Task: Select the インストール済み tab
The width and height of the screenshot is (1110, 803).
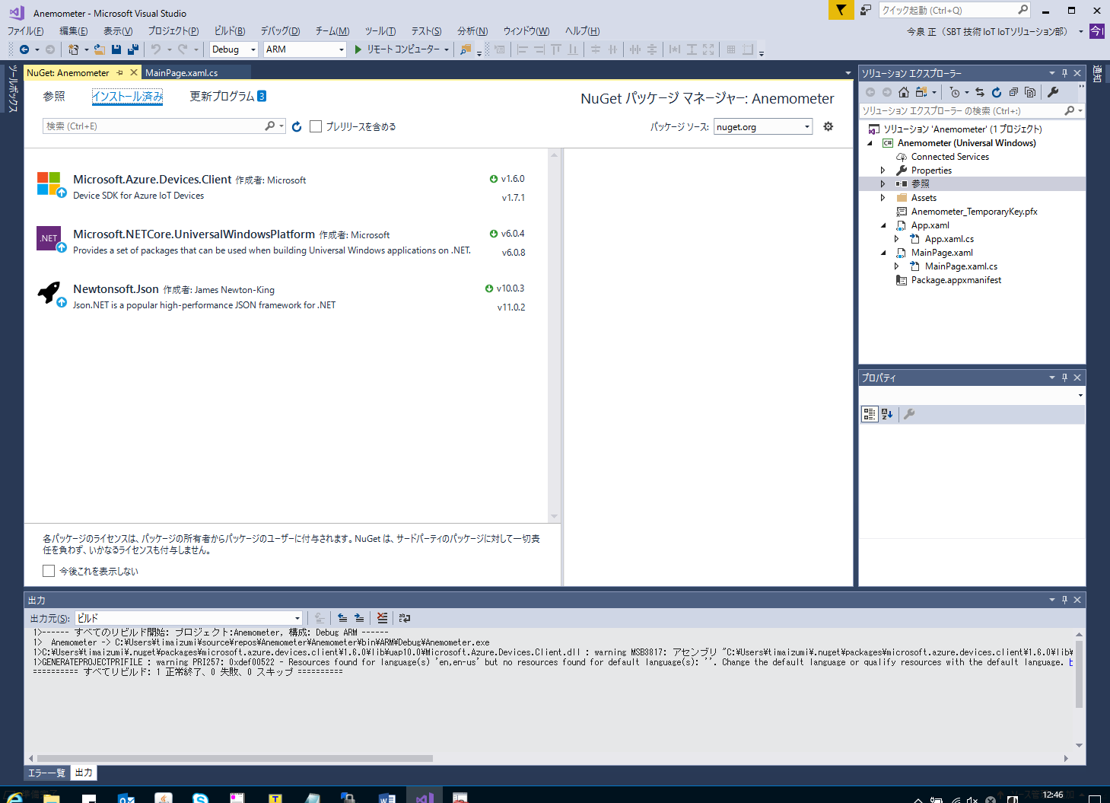Action: (x=127, y=97)
